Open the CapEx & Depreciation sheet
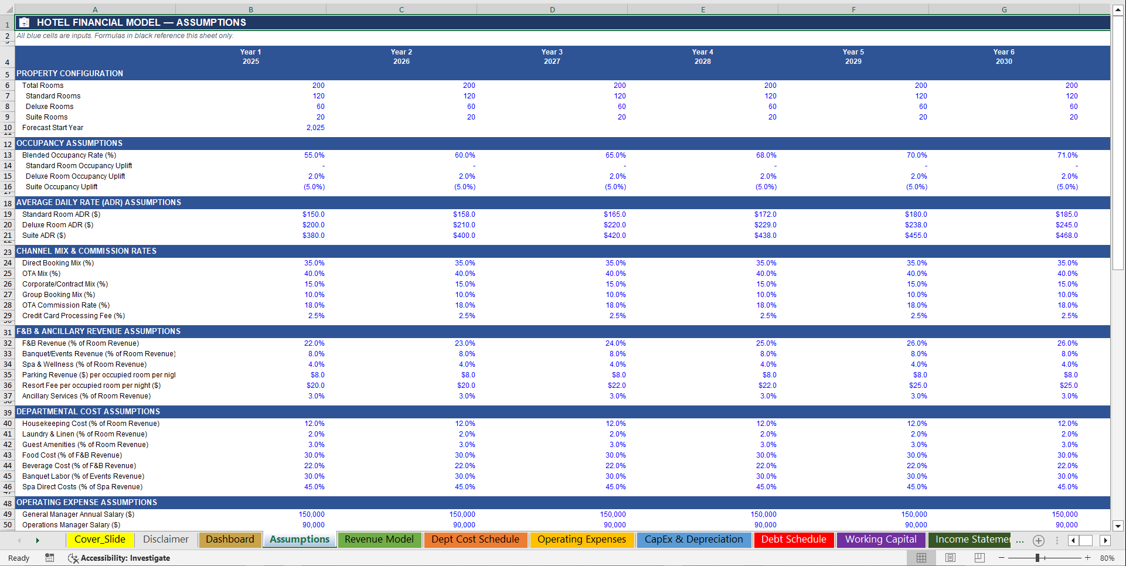The image size is (1126, 566). pyautogui.click(x=693, y=540)
